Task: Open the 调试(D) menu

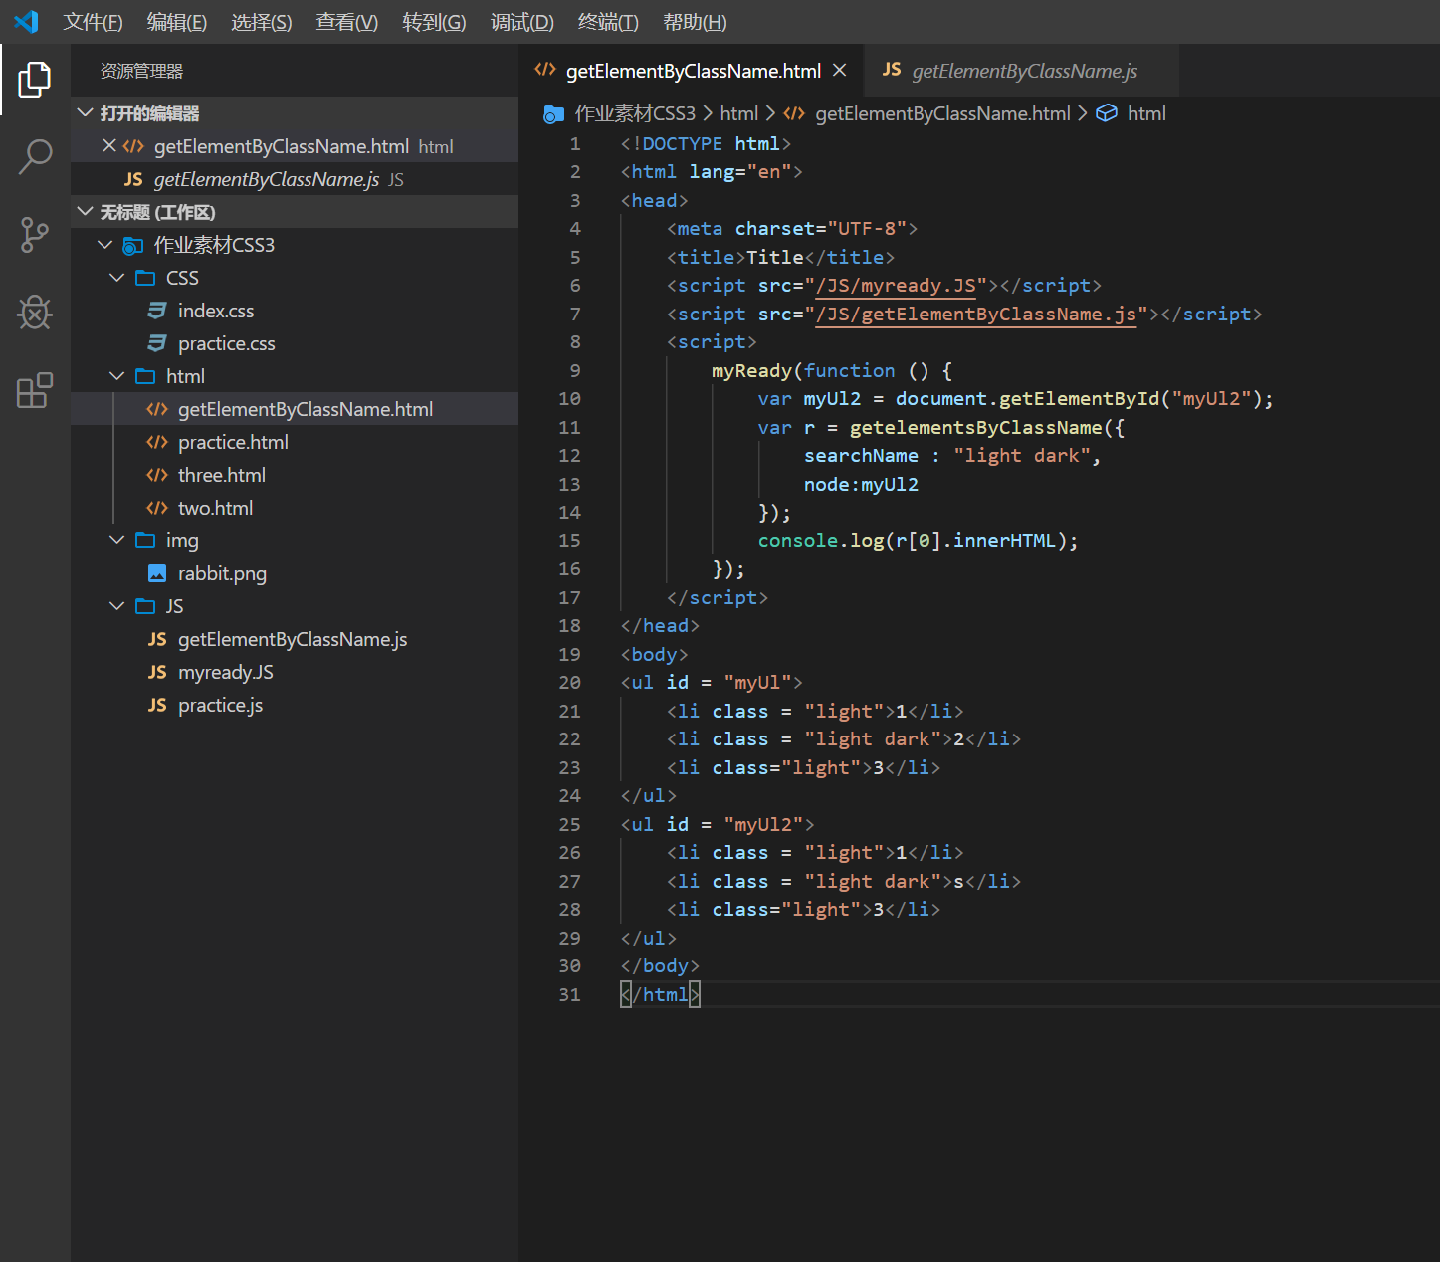Action: 521,22
